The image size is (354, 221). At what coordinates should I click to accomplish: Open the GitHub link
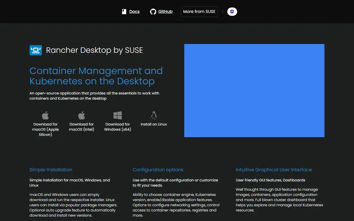[x=165, y=12]
